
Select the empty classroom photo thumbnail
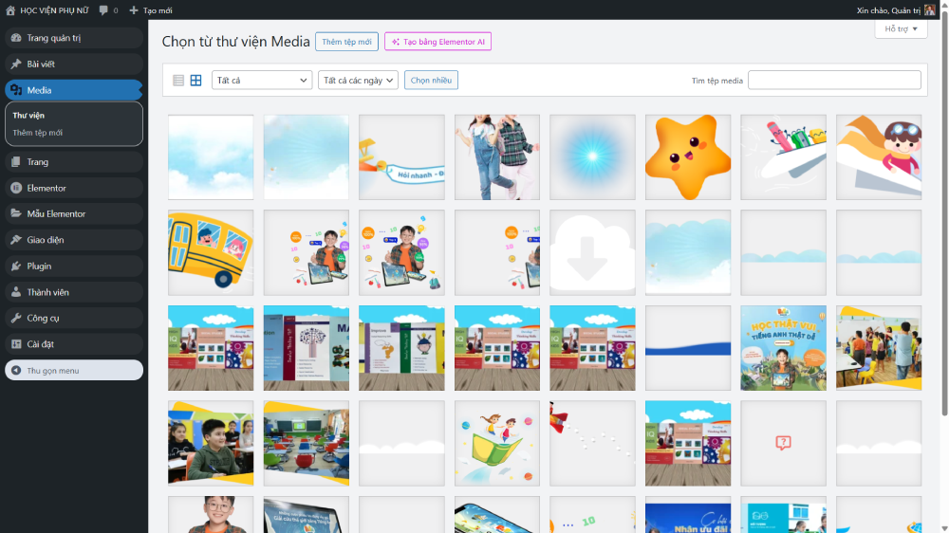pos(307,443)
